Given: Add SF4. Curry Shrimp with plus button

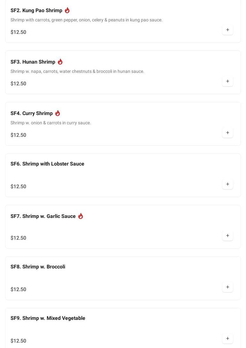Looking at the screenshot, I should 227,133.
